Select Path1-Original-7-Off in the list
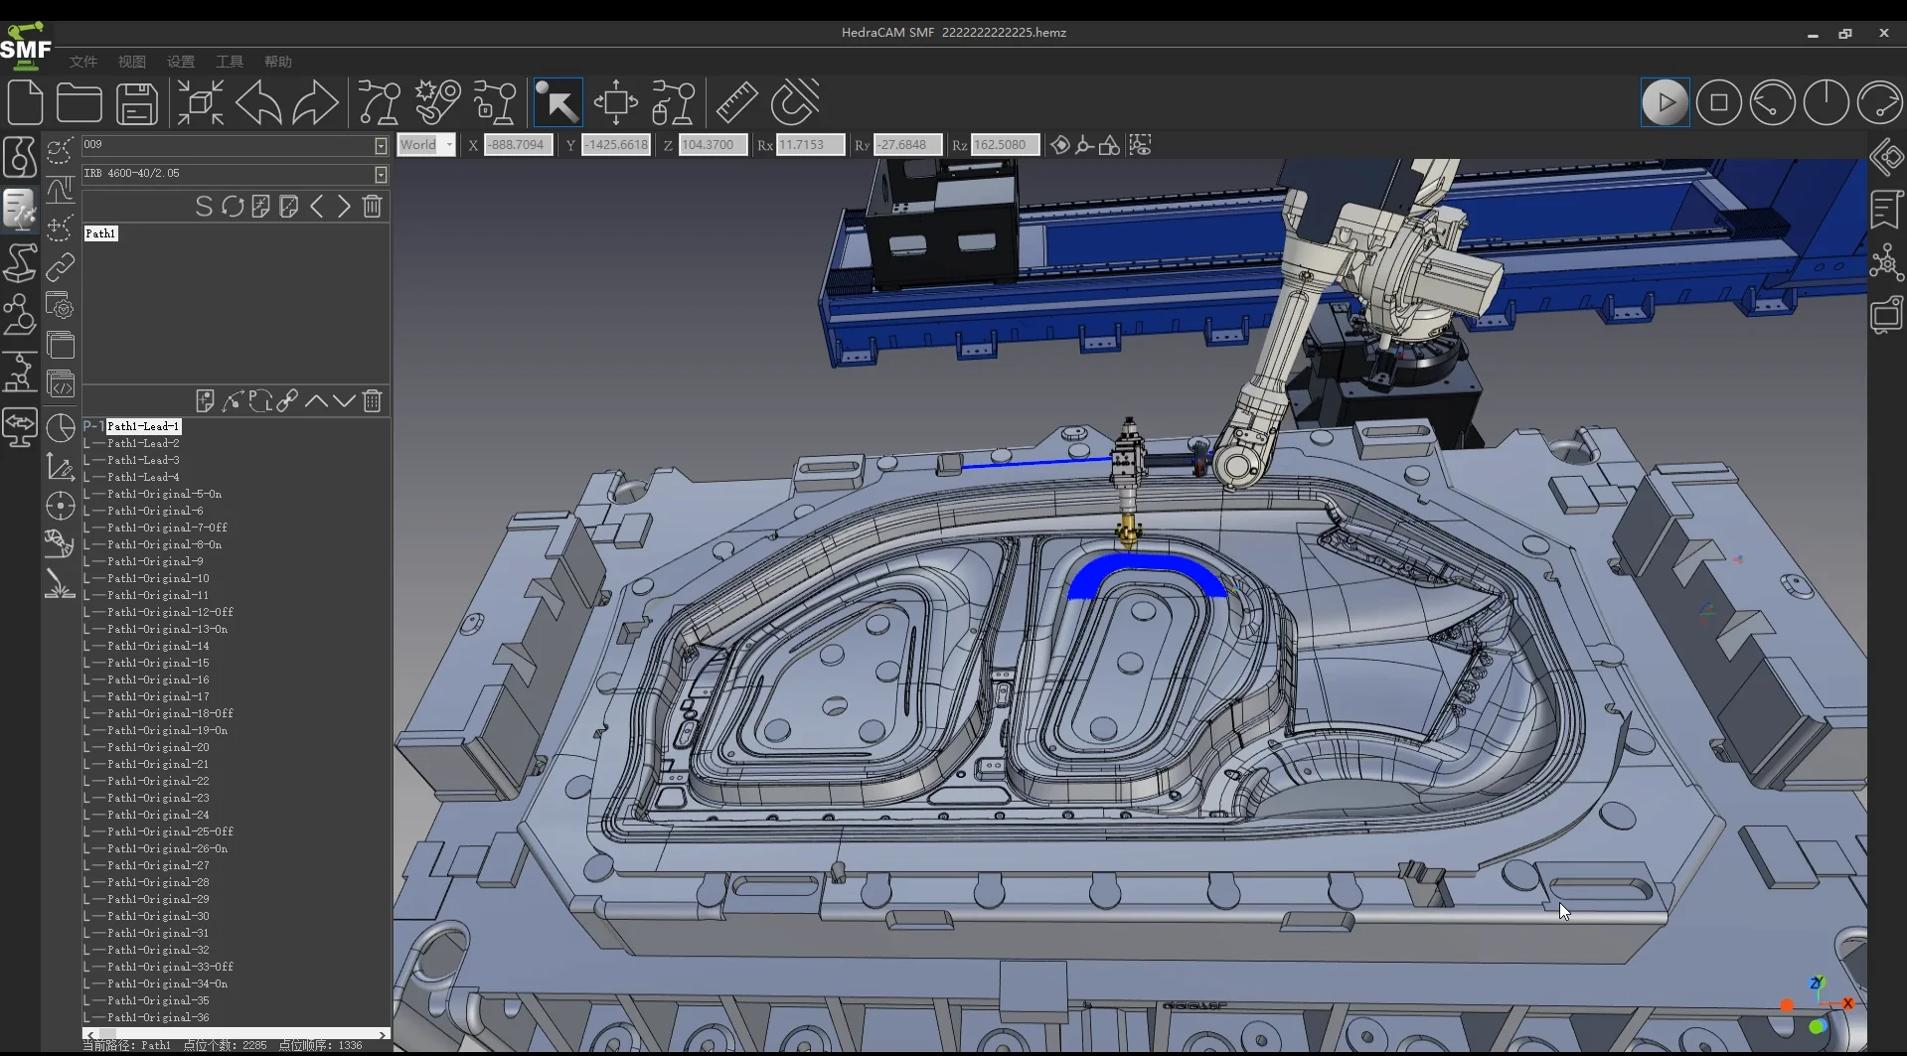Viewport: 1907px width, 1056px height. (x=167, y=528)
